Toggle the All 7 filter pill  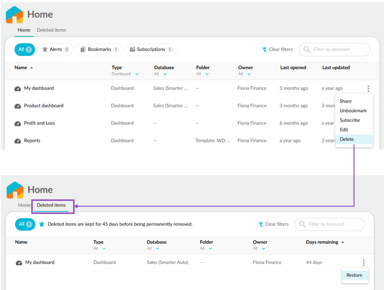(25, 49)
